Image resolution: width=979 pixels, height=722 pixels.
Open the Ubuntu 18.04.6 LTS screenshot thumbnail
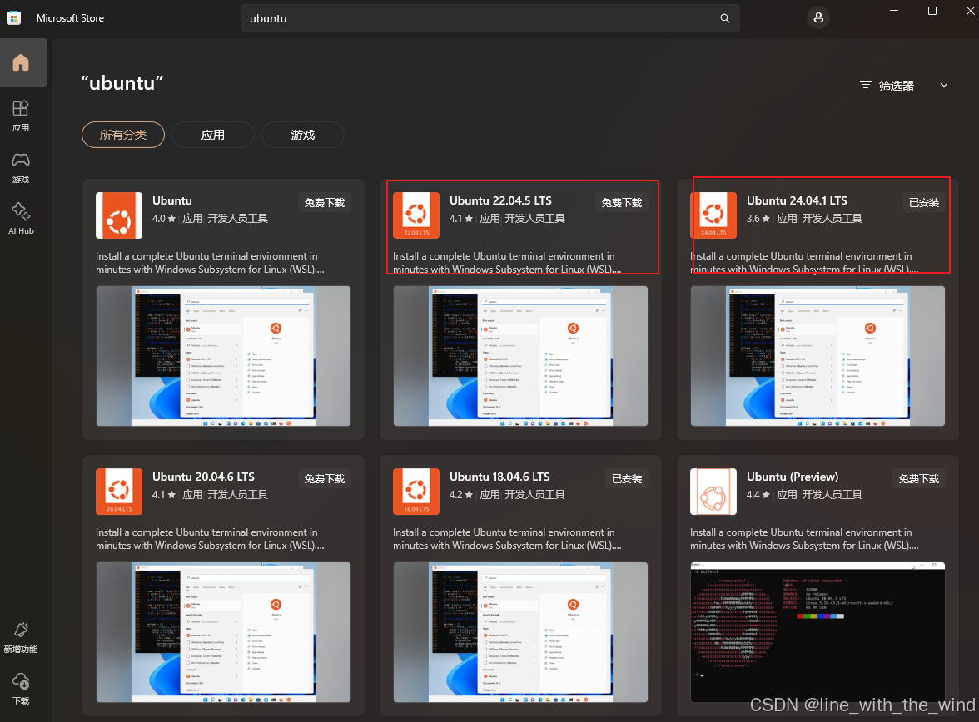click(521, 632)
